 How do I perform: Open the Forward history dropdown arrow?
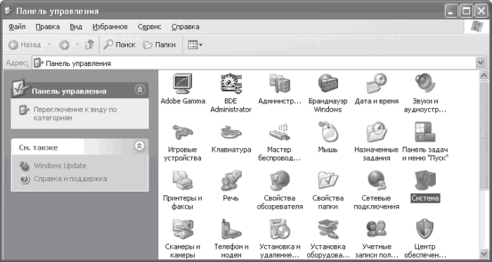point(77,45)
